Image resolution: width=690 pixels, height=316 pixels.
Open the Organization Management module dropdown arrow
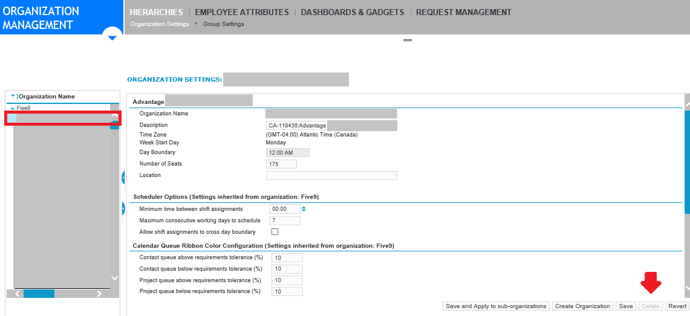click(x=112, y=39)
